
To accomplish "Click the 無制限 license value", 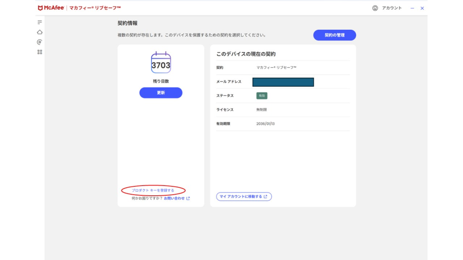I will point(261,110).
